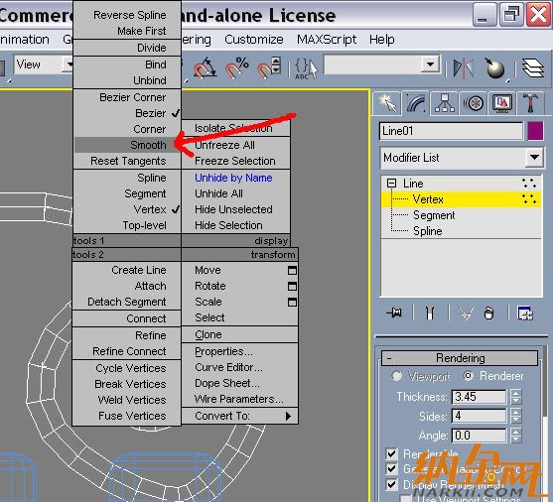Viewport: 553px width, 502px height.
Task: Select Segment in the modifier stack
Action: pos(434,215)
